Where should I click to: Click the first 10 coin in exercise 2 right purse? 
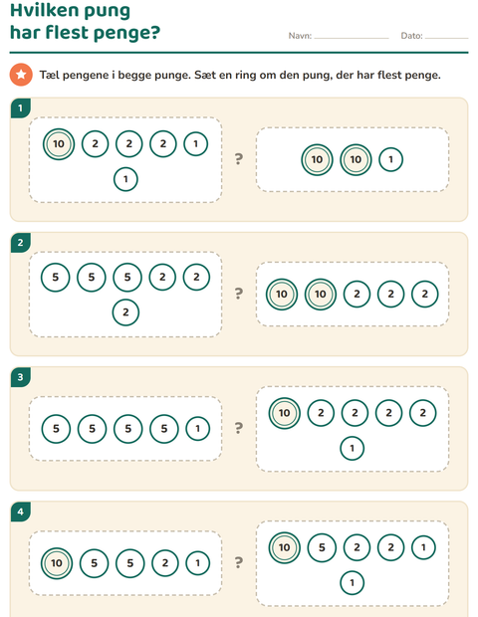click(x=282, y=294)
